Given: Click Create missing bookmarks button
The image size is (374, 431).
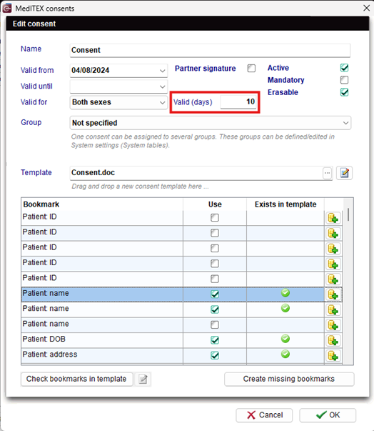Looking at the screenshot, I should (x=289, y=380).
